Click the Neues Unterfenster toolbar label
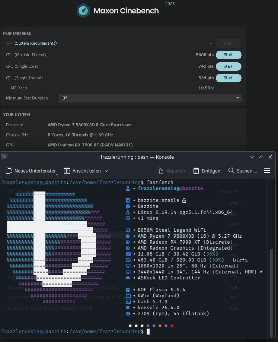Screen dimensions: 278x342 tap(35, 171)
